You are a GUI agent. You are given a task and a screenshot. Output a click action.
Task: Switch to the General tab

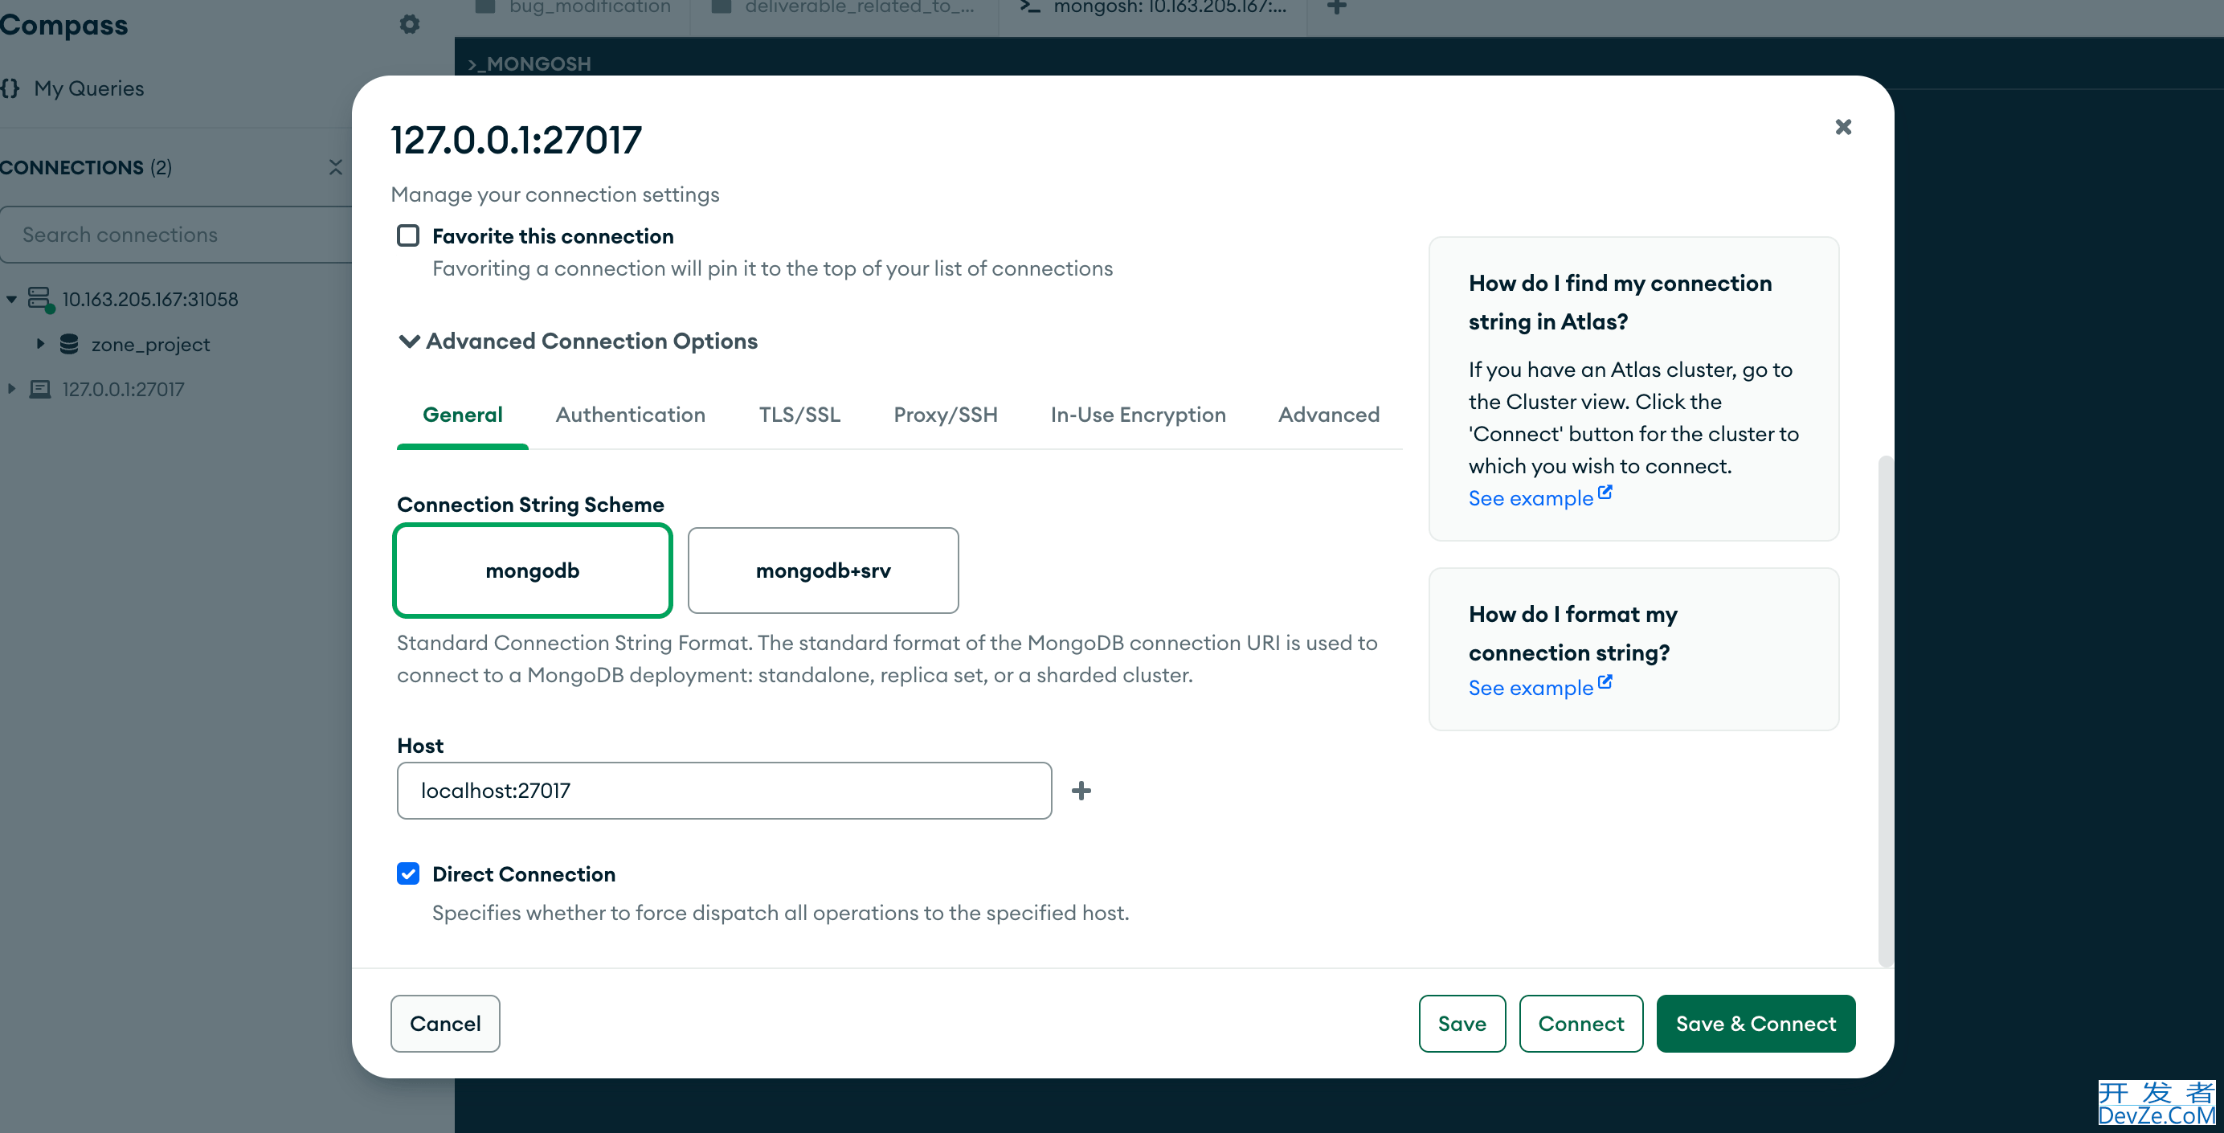click(462, 415)
